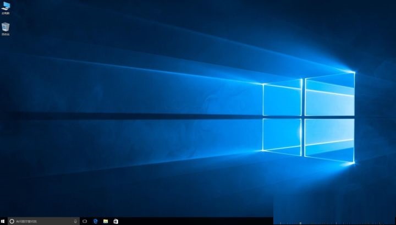This screenshot has width=396, height=225.
Task: Launch Microsoft Edge from the taskbar
Action: [x=95, y=221]
